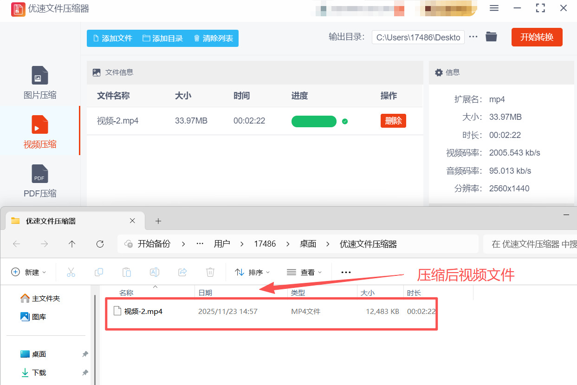Click the green progress bar of 视频-2.mp4
The image size is (577, 385).
click(x=314, y=121)
